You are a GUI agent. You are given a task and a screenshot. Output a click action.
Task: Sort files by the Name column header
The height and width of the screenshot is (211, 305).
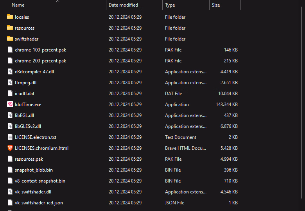(18, 5)
